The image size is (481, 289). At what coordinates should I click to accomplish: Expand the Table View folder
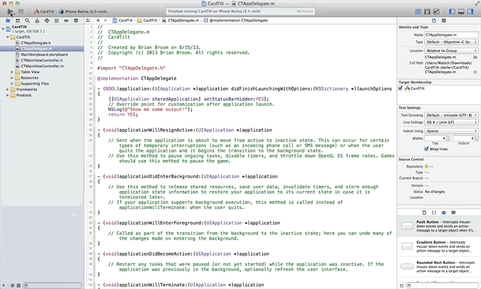12,72
